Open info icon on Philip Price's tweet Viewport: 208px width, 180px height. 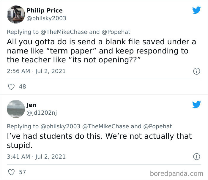pos(196,71)
